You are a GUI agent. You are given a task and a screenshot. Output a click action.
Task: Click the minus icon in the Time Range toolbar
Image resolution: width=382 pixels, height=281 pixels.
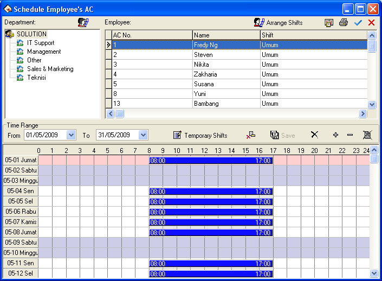click(x=350, y=135)
